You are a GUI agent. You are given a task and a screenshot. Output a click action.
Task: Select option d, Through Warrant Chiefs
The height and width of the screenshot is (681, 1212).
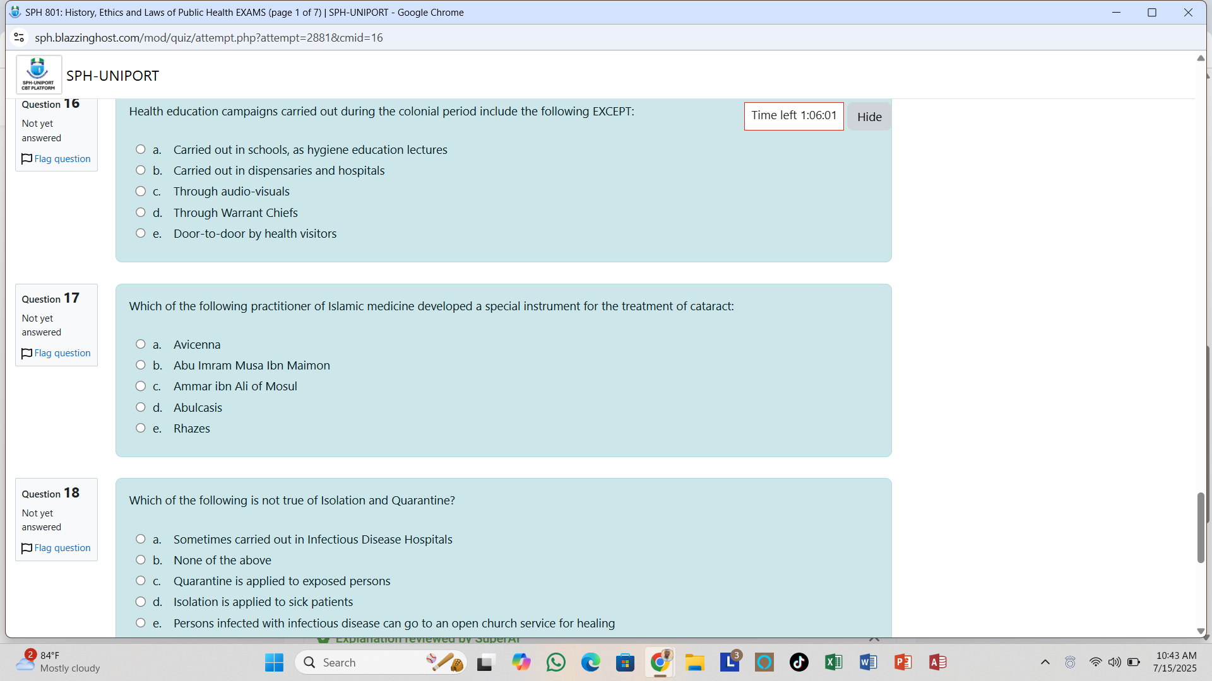point(141,212)
